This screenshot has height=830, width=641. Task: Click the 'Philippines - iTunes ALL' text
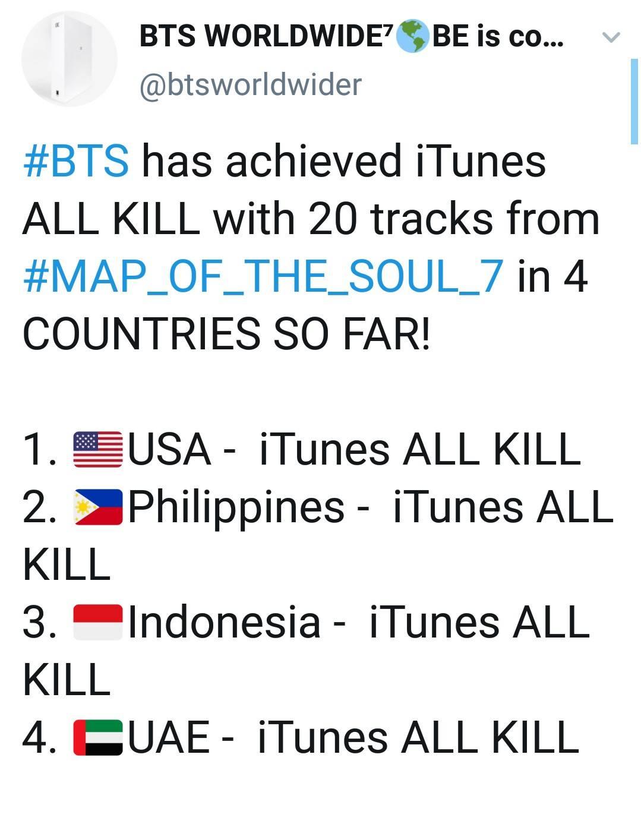(371, 507)
